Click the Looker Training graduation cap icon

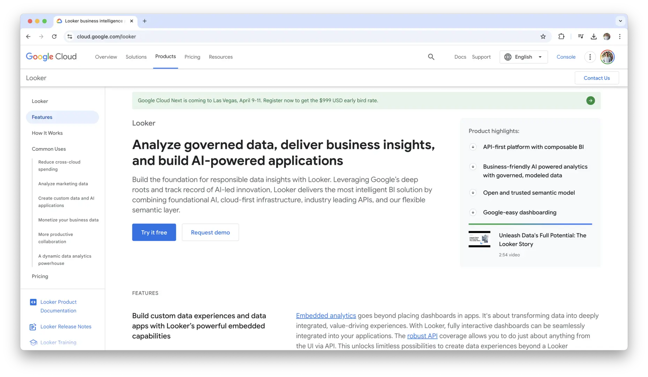pyautogui.click(x=33, y=342)
